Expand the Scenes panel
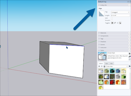The width and height of the screenshot is (131, 96). coord(99,44)
